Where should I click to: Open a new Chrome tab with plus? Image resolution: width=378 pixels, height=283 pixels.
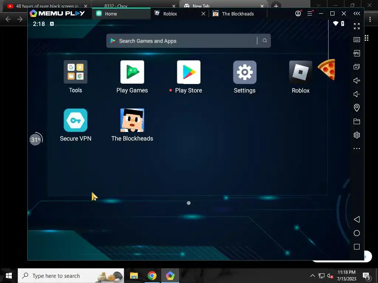276,6
